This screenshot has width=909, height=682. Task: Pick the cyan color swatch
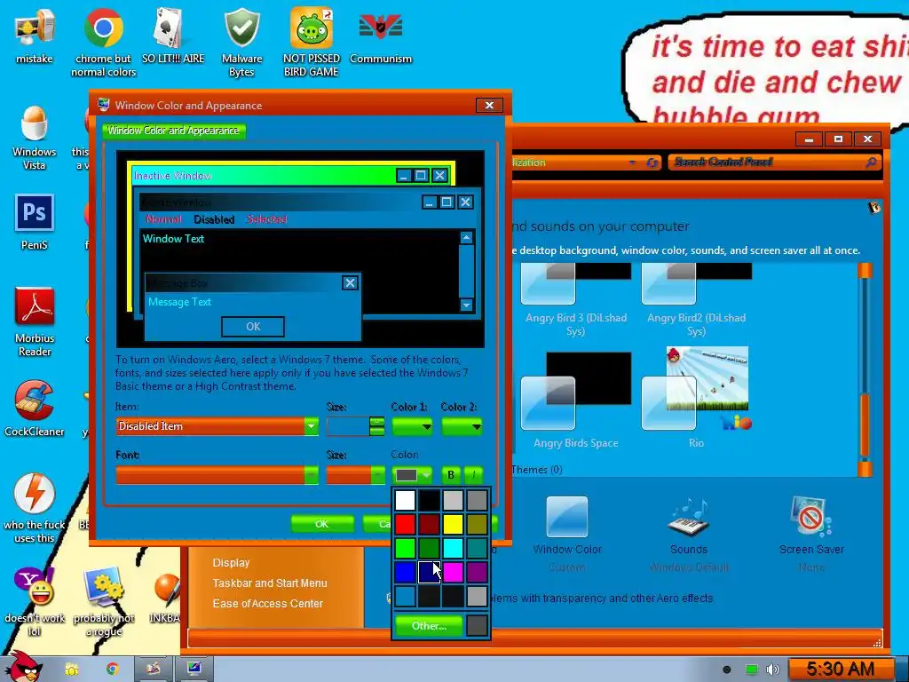(453, 548)
